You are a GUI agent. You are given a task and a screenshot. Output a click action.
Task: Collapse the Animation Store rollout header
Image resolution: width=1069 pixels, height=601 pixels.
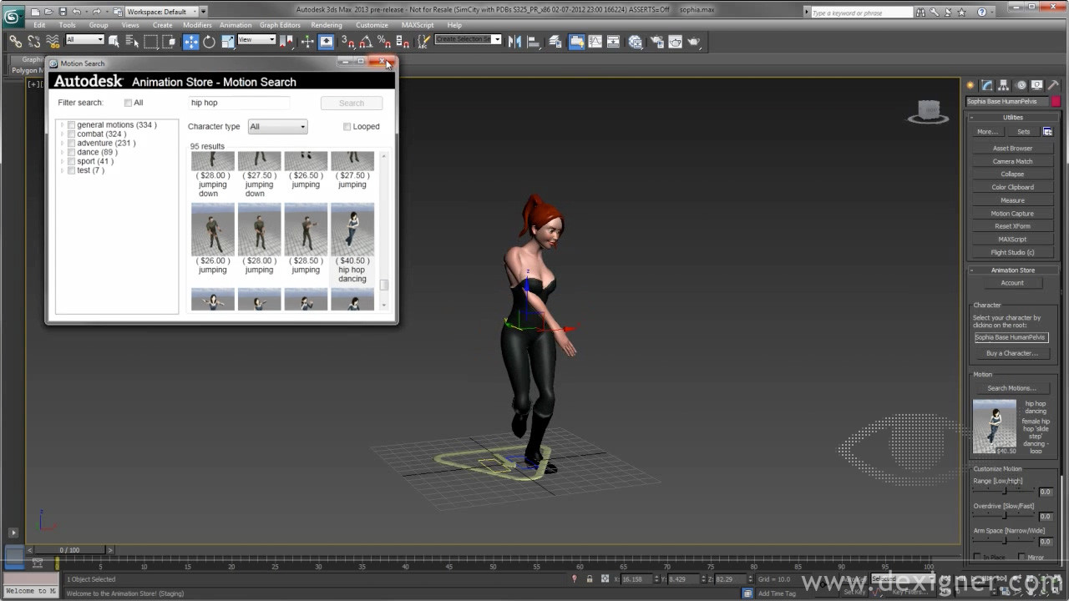[1013, 270]
